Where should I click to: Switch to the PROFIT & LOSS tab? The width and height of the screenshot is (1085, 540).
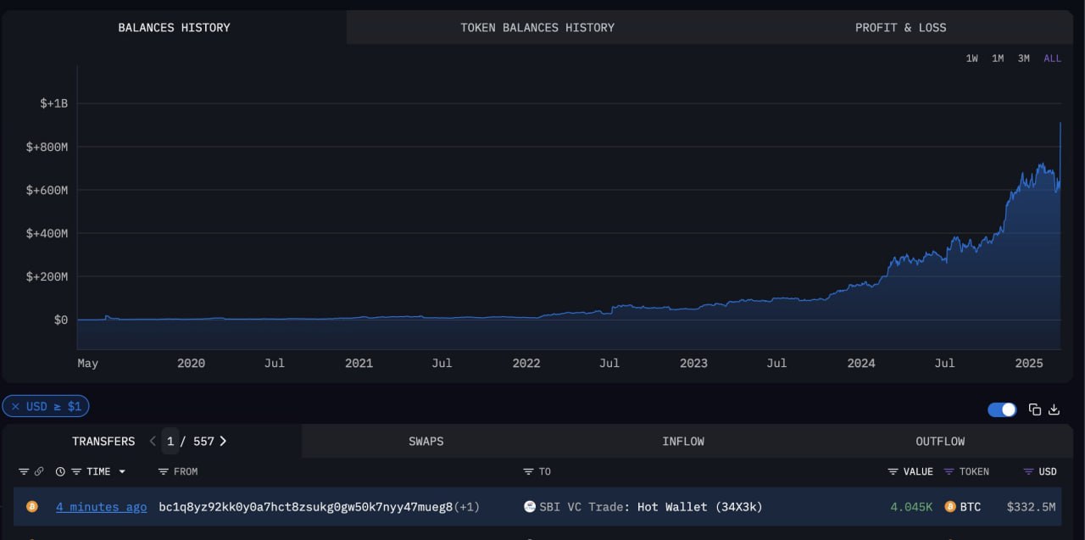point(900,27)
